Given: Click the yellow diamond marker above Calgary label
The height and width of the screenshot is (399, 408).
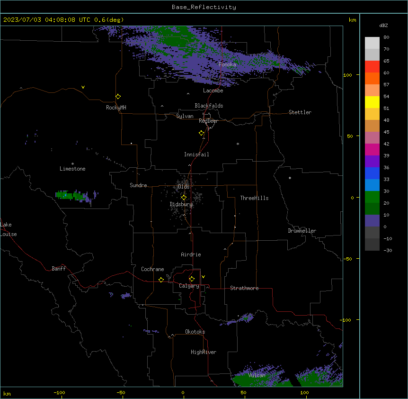Looking at the screenshot, I should click(x=192, y=279).
